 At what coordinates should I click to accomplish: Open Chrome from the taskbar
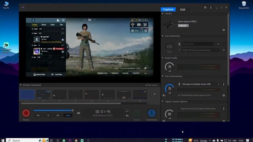tap(76, 140)
